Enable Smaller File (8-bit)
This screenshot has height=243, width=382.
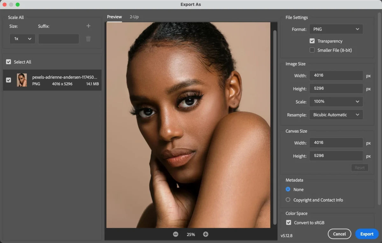[x=312, y=50]
